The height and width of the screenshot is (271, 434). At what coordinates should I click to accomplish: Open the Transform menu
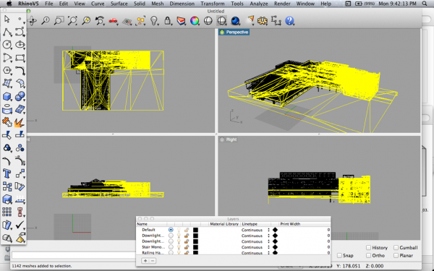click(x=213, y=4)
